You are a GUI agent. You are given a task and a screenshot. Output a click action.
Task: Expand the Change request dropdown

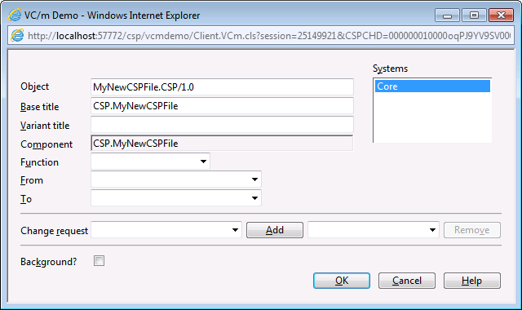click(x=166, y=230)
